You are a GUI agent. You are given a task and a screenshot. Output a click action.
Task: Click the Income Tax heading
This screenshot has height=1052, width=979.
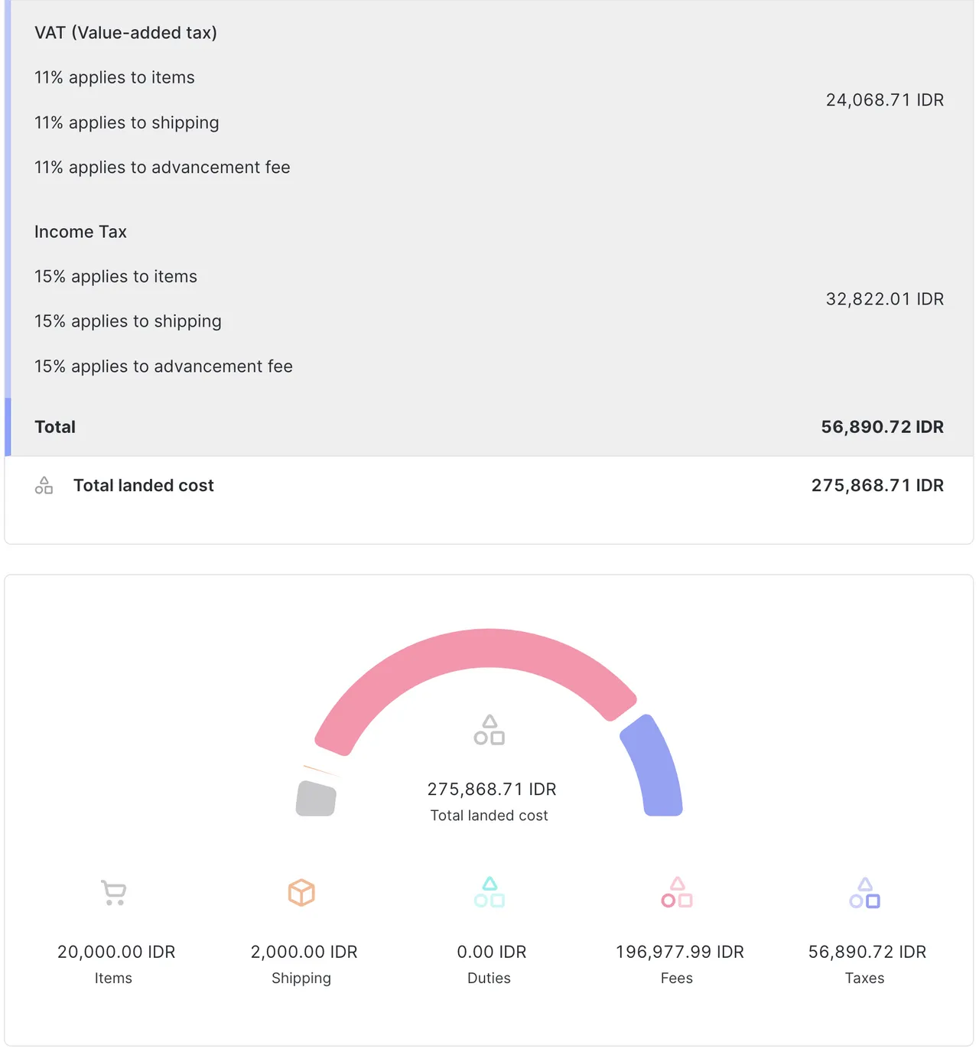pyautogui.click(x=80, y=232)
